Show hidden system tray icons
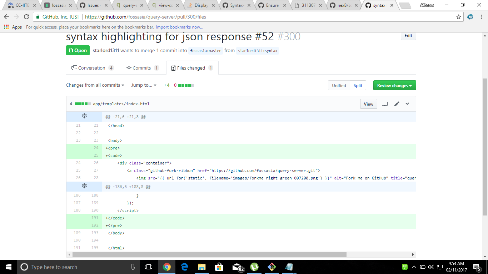The height and width of the screenshot is (274, 488). point(414,267)
